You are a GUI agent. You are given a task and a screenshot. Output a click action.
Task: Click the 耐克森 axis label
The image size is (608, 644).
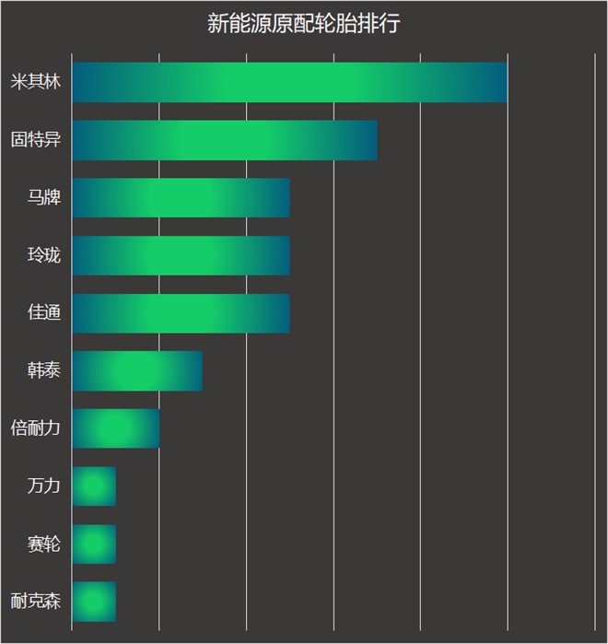pyautogui.click(x=35, y=602)
